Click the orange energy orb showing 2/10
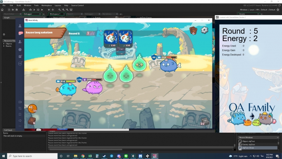This screenshot has height=159, width=282. (33, 109)
